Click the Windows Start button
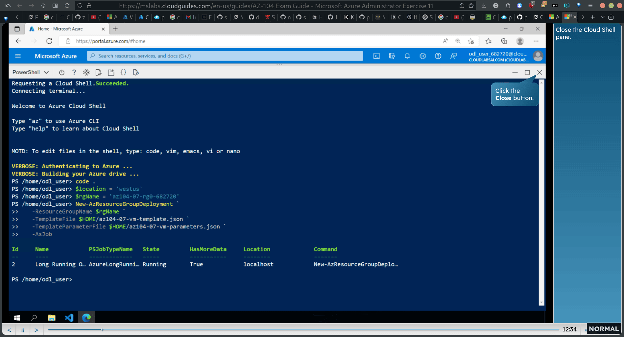Image resolution: width=624 pixels, height=337 pixels. (x=17, y=318)
